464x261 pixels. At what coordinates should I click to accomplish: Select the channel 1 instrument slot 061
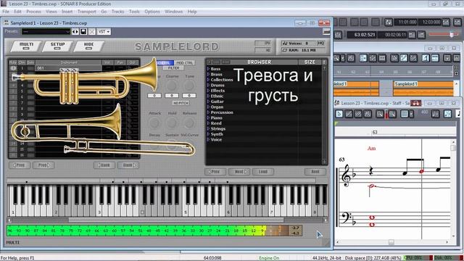(68, 68)
